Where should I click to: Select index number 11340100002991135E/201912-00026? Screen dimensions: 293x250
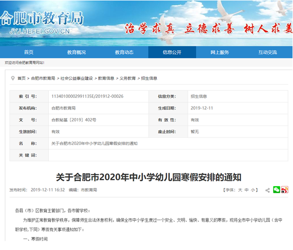(87, 96)
